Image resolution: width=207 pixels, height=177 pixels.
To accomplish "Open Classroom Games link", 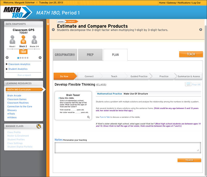I will (x=17, y=99).
